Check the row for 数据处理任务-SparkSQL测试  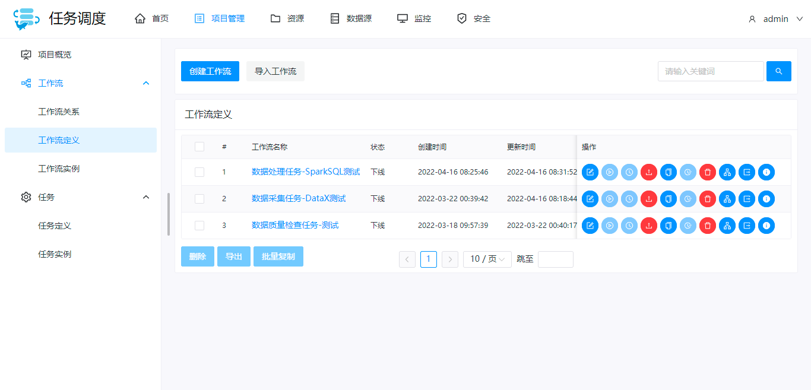click(199, 172)
